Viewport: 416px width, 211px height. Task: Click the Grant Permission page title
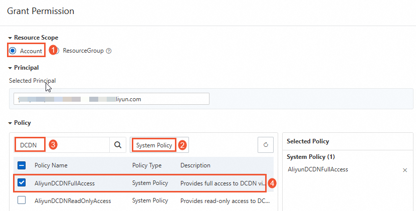[41, 11]
